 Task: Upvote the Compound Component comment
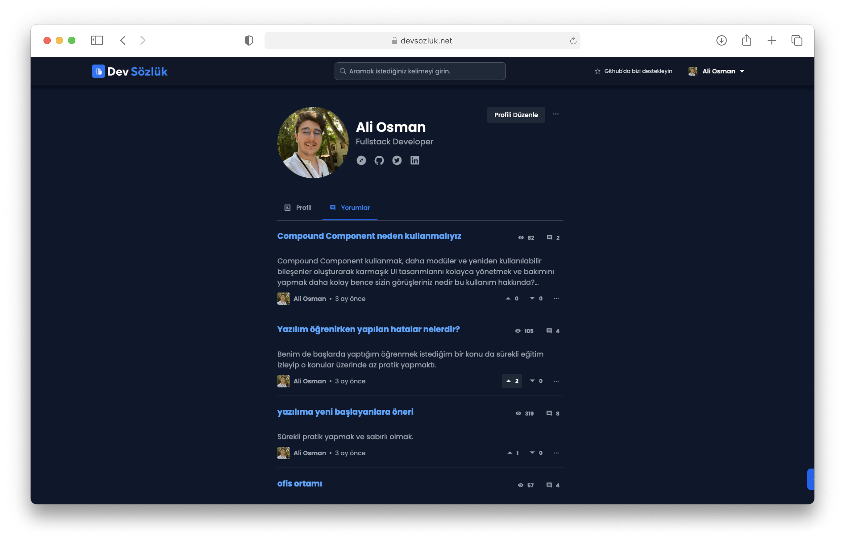(x=512, y=299)
